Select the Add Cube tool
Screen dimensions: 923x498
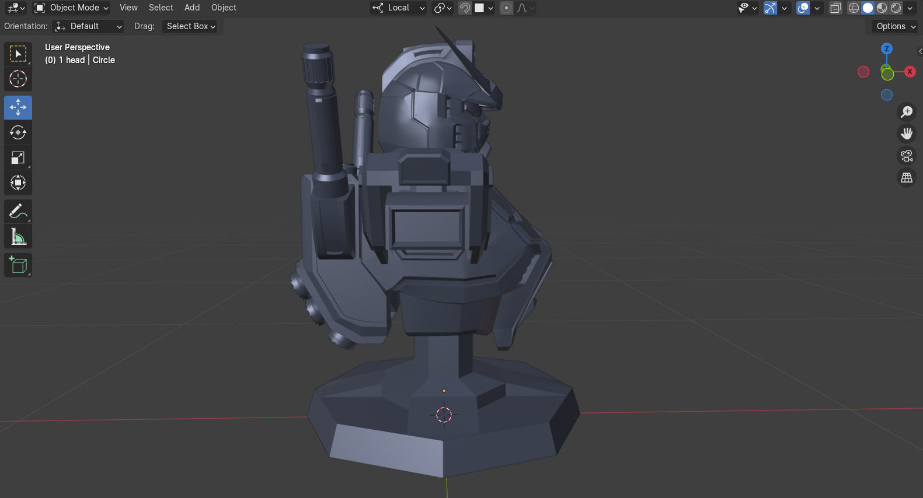(x=18, y=265)
